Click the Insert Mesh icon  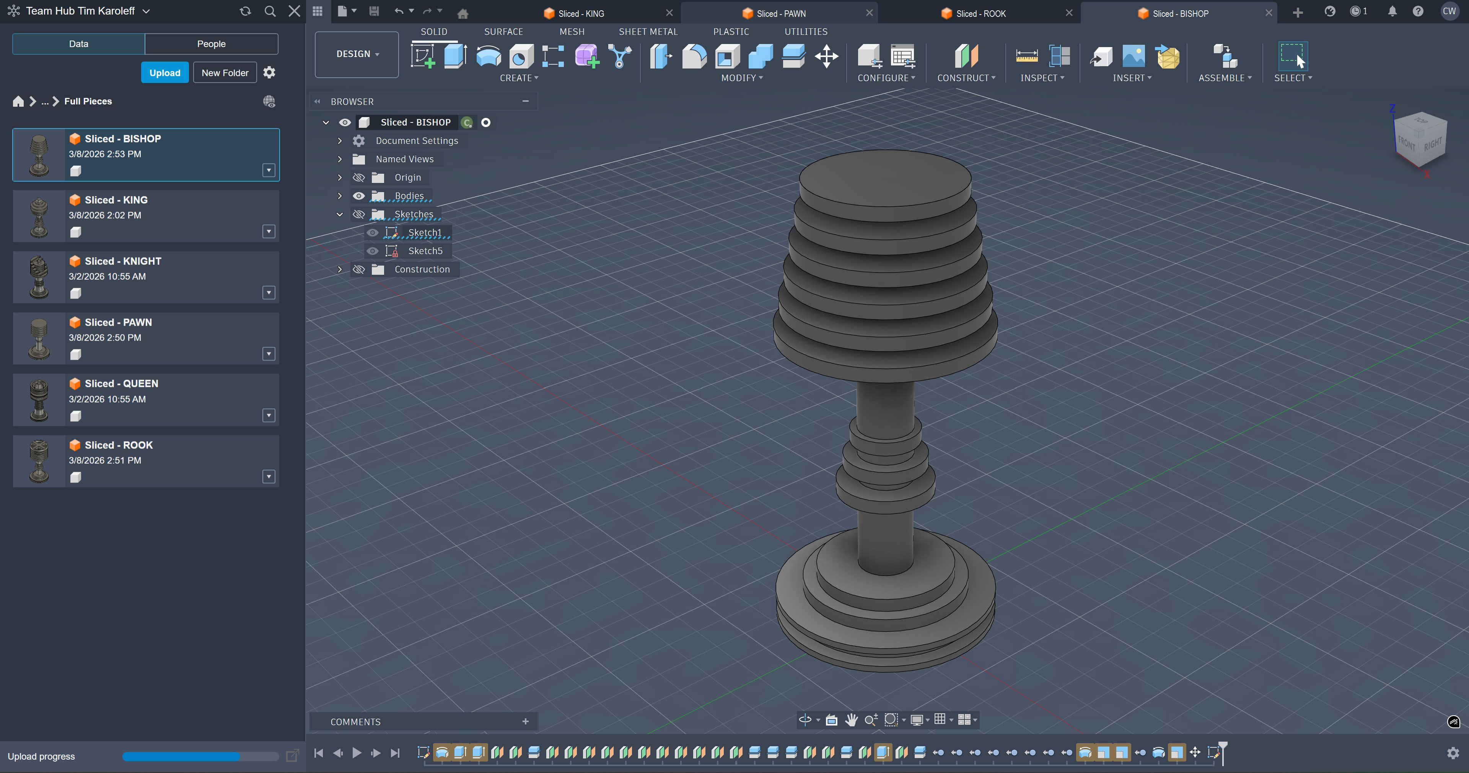1167,57
